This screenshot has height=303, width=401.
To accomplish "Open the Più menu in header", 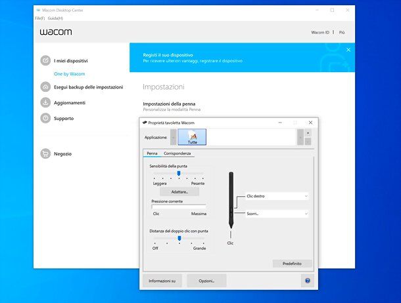I will (342, 32).
